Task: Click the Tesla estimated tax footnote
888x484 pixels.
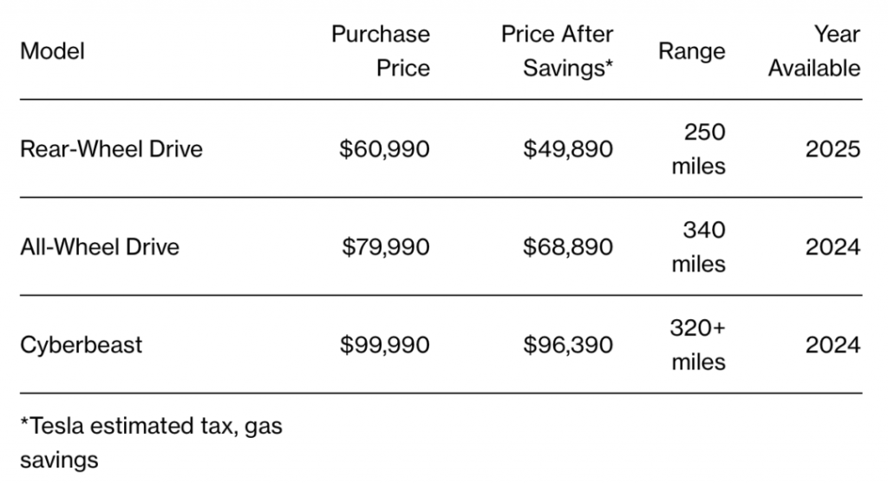Action: 151,442
